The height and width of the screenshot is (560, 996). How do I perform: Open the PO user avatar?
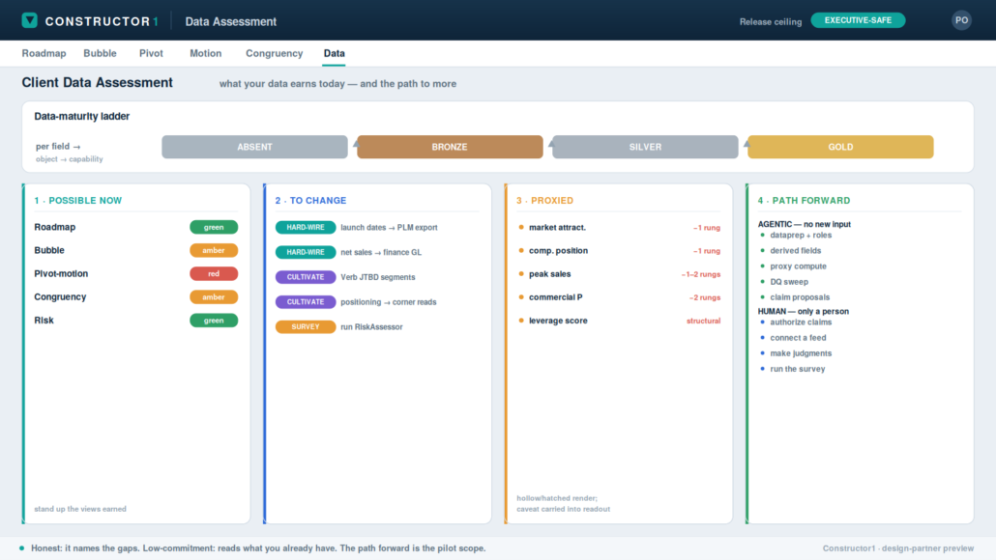pos(961,20)
